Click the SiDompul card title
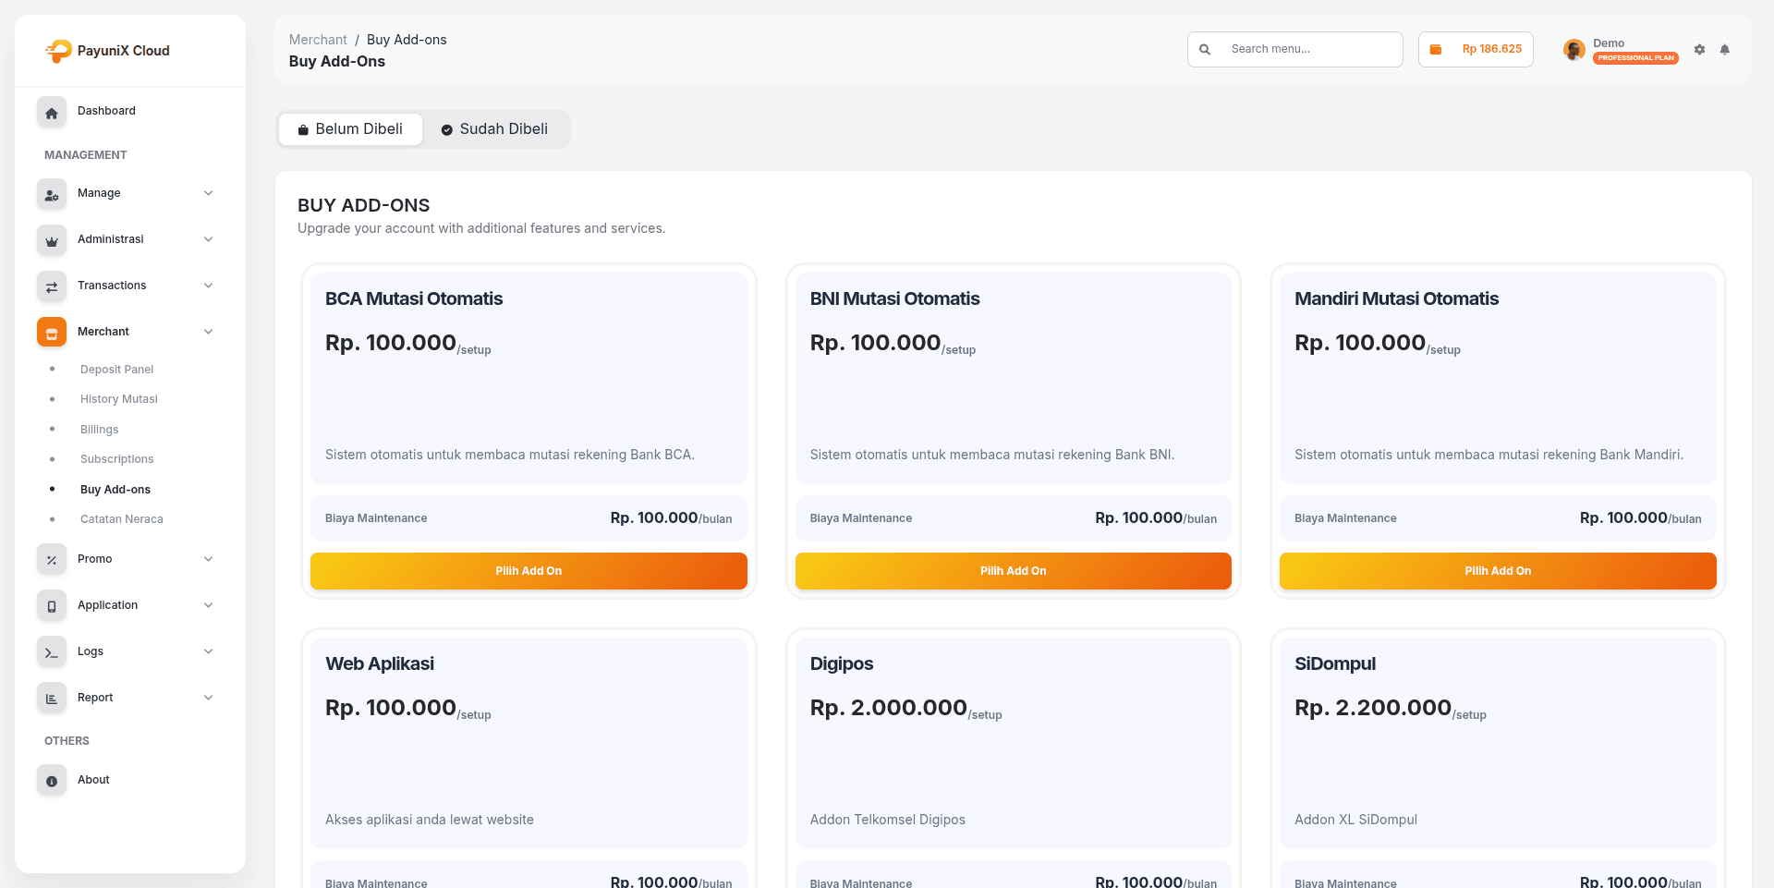Image resolution: width=1774 pixels, height=888 pixels. pos(1335,663)
